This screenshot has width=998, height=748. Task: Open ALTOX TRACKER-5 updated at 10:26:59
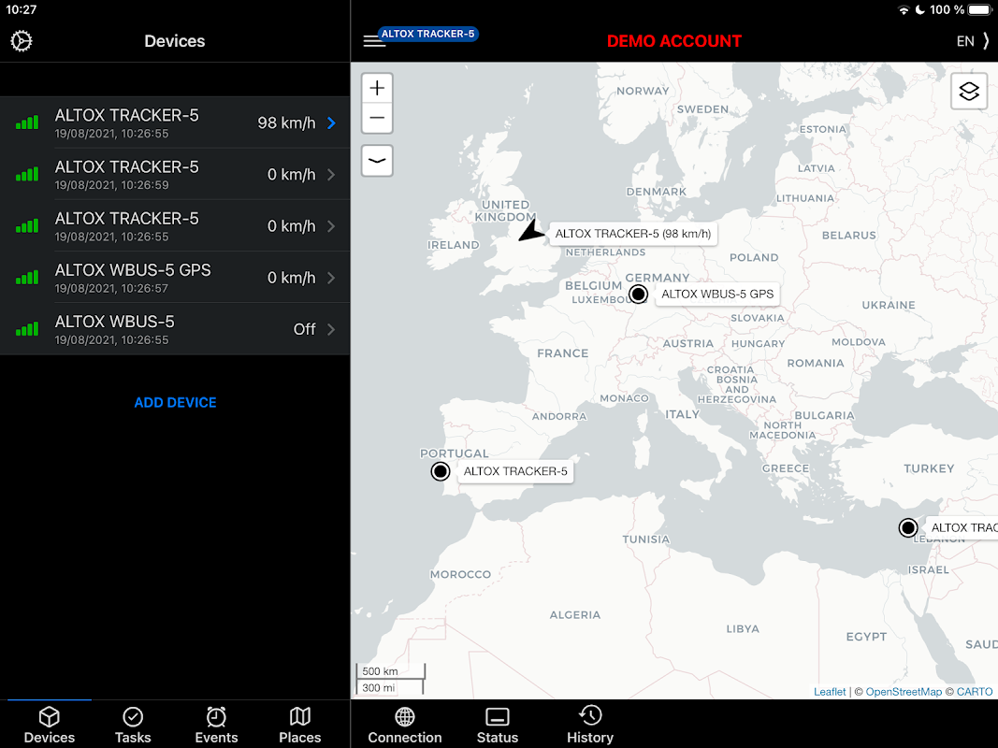tap(175, 174)
